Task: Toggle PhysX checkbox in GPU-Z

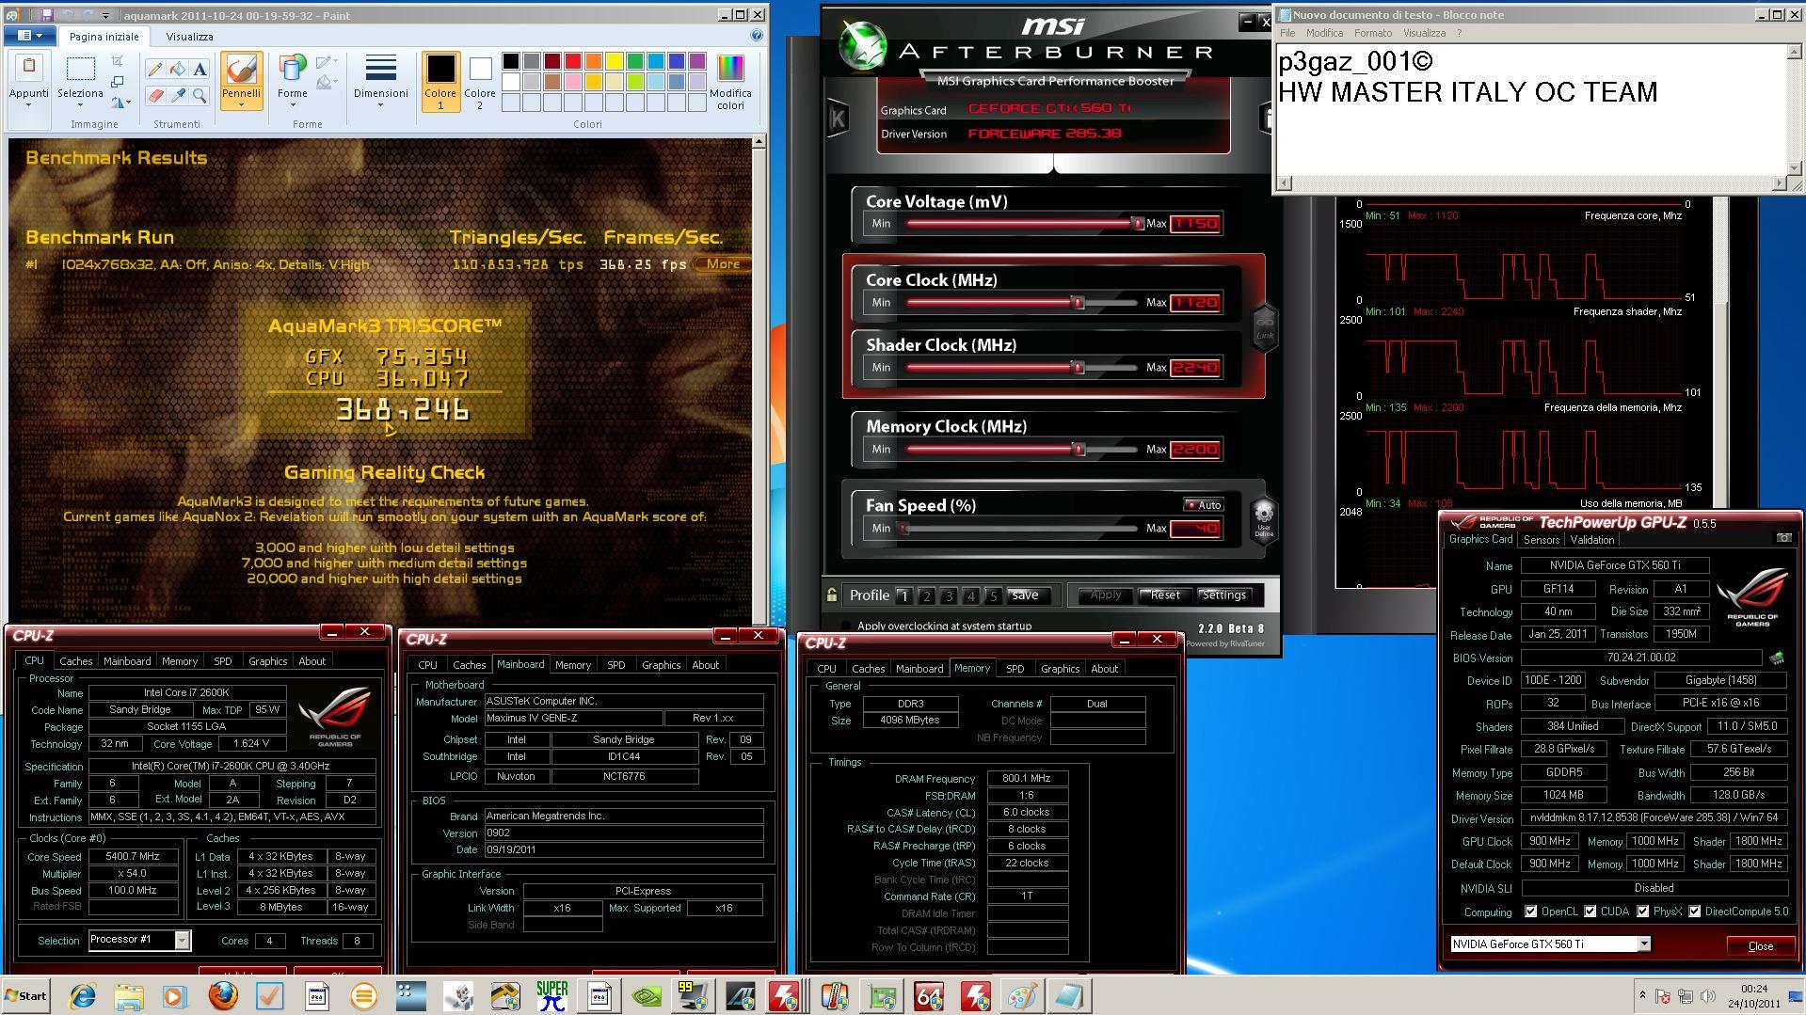Action: pos(1642,912)
